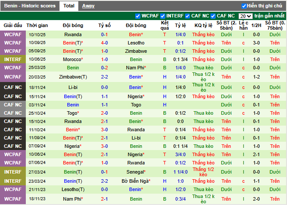This screenshot has height=205, width=287.
Task: Click the Bờ Biển Ngà team name
Action: click(x=136, y=181)
